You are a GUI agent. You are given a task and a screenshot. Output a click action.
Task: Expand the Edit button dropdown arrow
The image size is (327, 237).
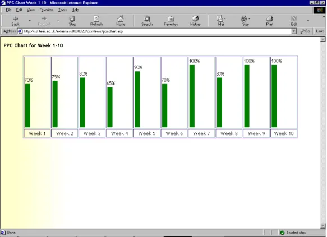(308, 21)
